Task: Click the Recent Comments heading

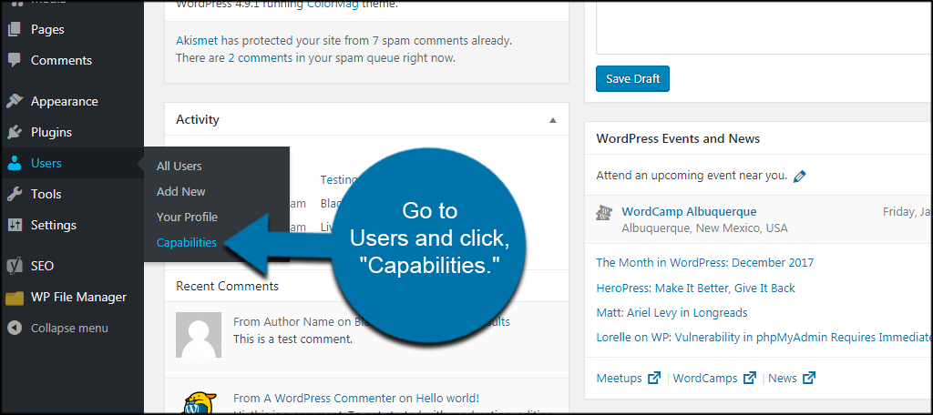Action: pyautogui.click(x=227, y=286)
